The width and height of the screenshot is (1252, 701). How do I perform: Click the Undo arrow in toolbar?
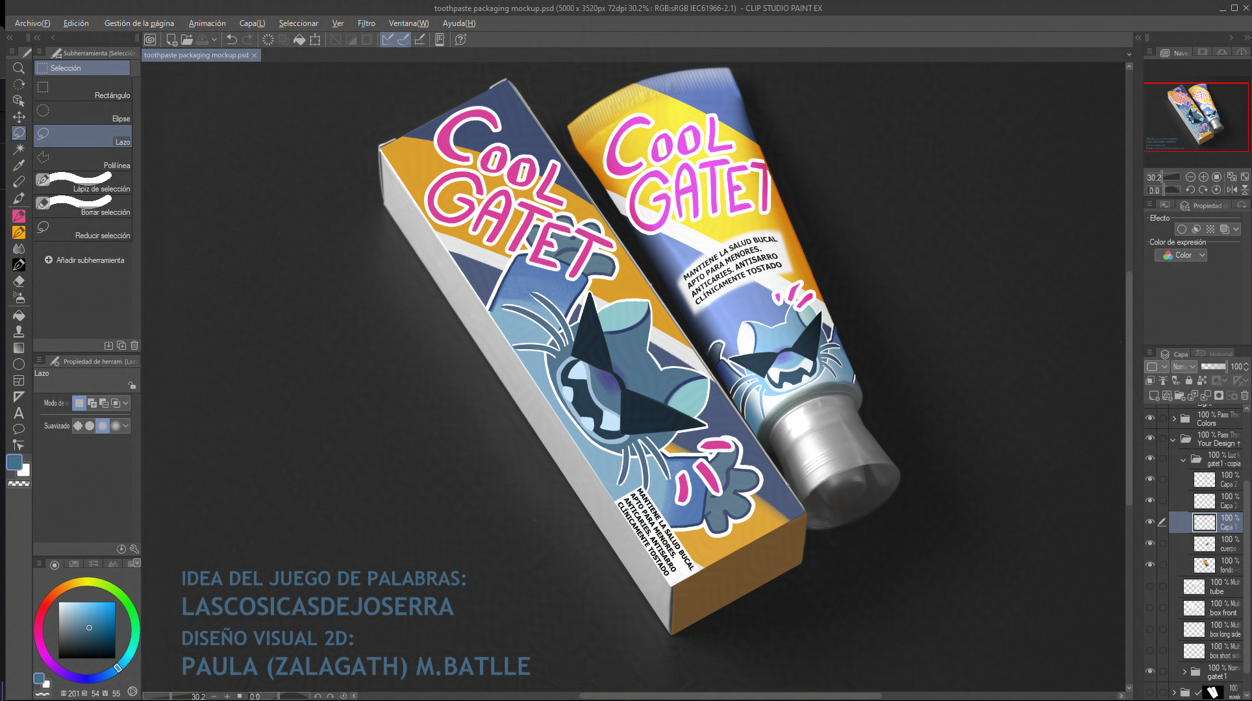pos(231,40)
